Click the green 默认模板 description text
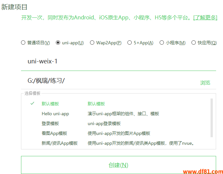Viewport: 223px width, 174px height. pyautogui.click(x=96, y=104)
